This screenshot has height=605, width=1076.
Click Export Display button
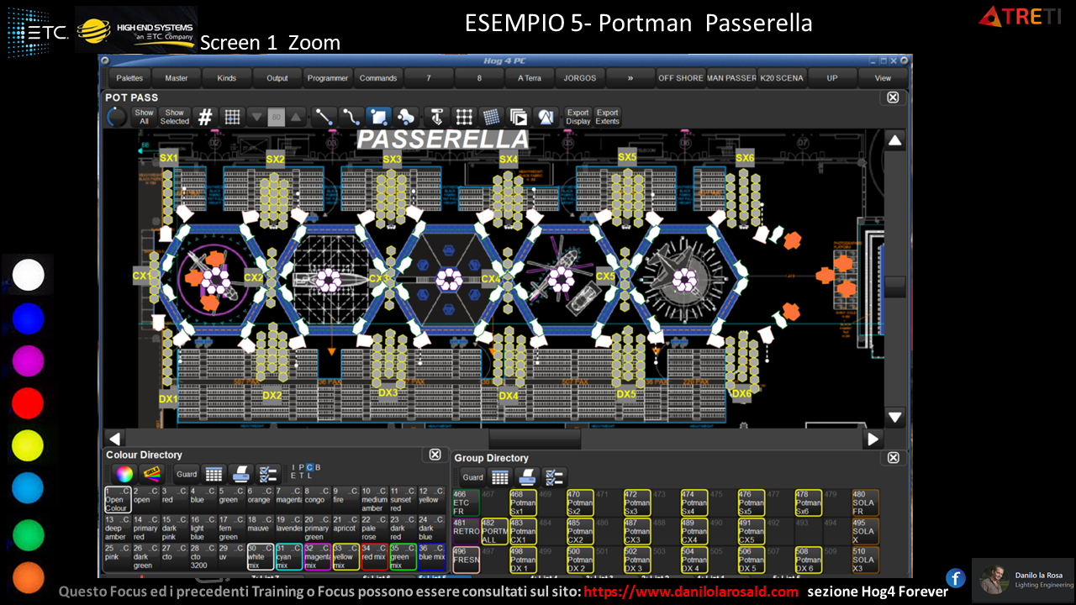(x=578, y=117)
